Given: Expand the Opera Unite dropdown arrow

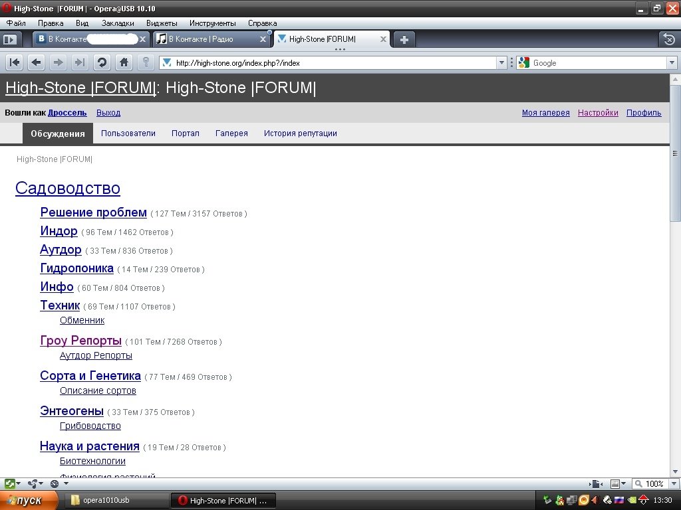Looking at the screenshot, I should pos(41,483).
